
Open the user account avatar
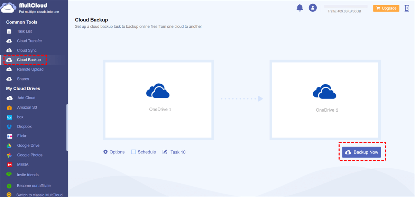pyautogui.click(x=313, y=8)
